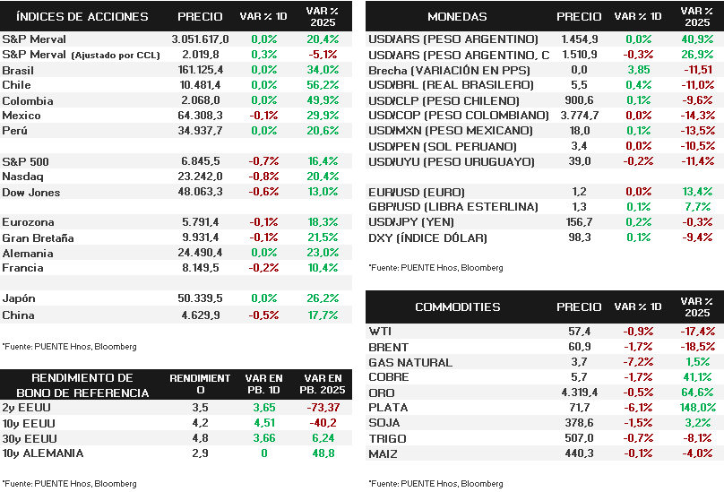This screenshot has height=492, width=724.
Task: Click the MONEDAS table header
Action: pos(457,16)
